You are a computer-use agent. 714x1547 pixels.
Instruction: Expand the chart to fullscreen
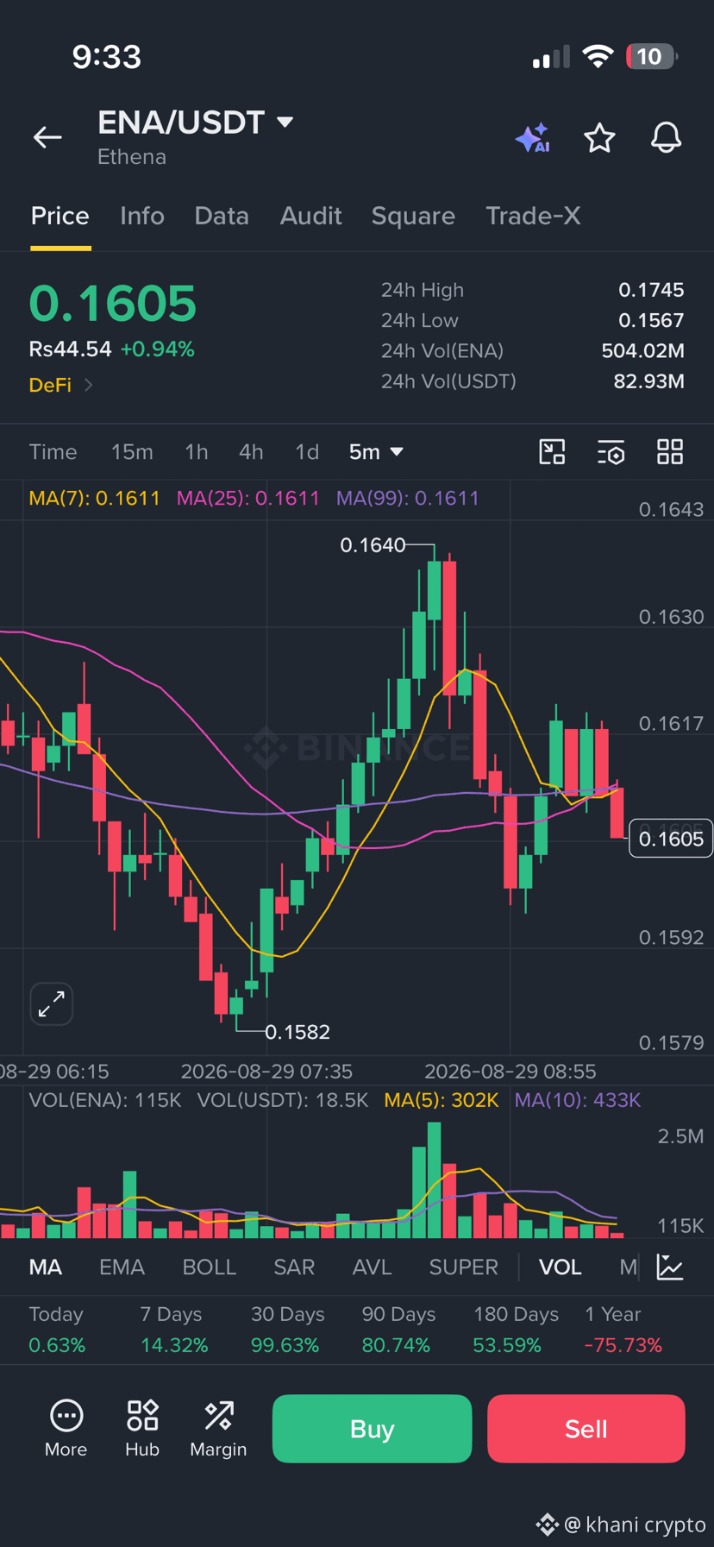pyautogui.click(x=52, y=1004)
